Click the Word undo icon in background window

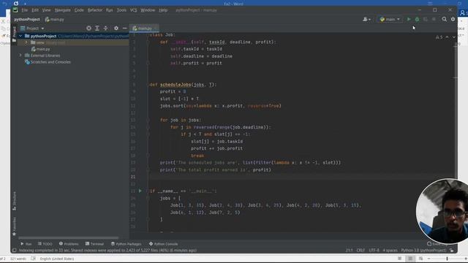pyautogui.click(x=4, y=4)
